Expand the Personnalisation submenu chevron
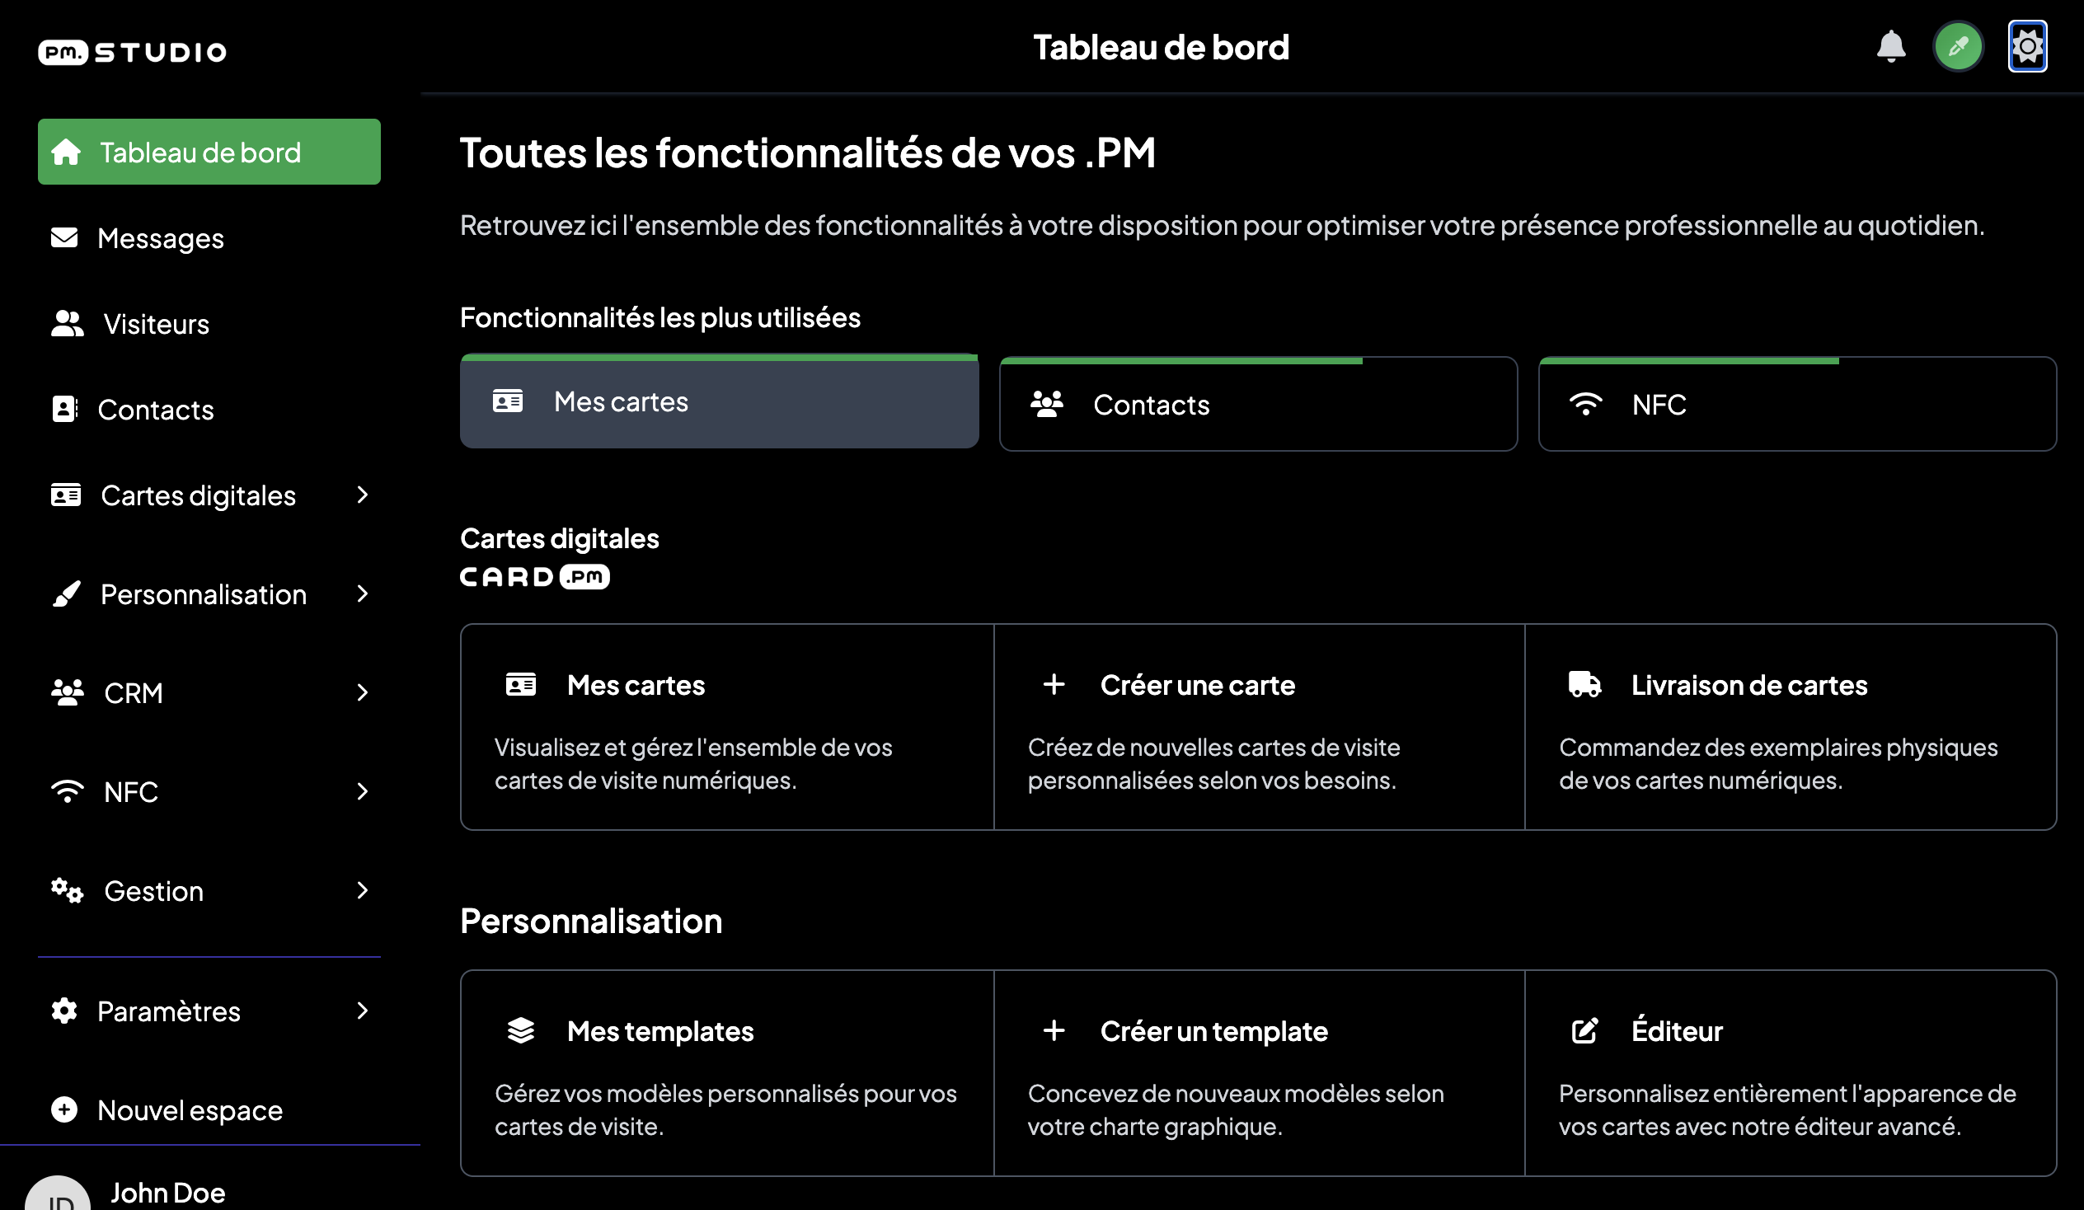The image size is (2084, 1210). (x=362, y=593)
